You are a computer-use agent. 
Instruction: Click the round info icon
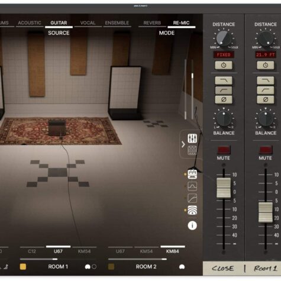pyautogui.click(x=192, y=225)
